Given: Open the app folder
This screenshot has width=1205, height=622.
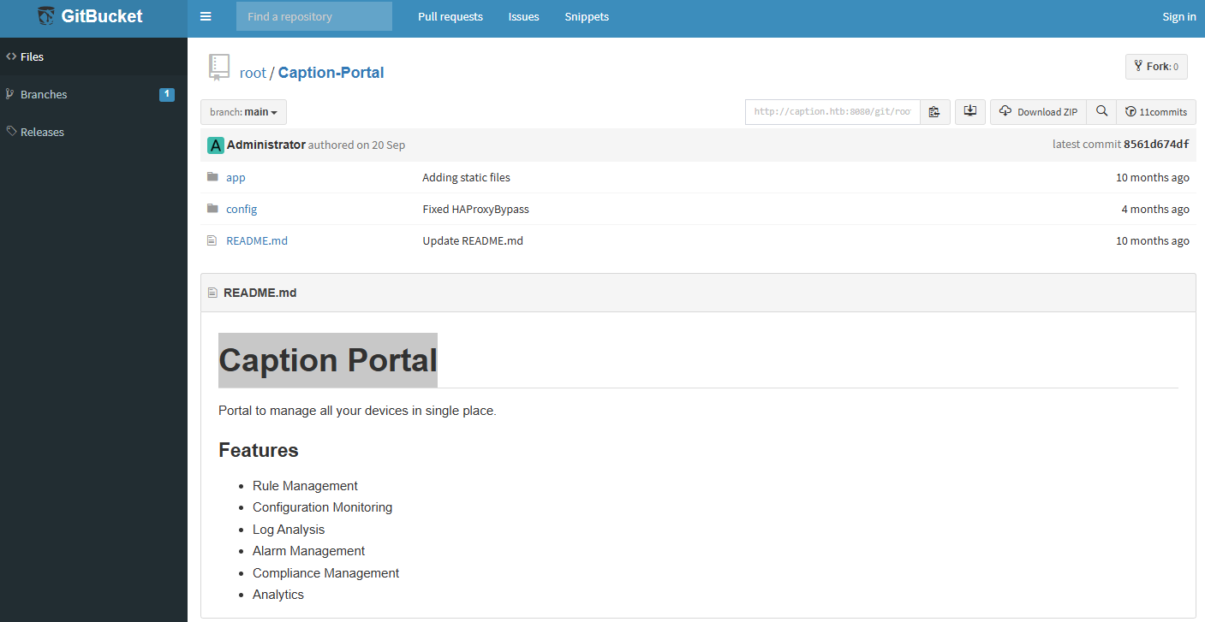Looking at the screenshot, I should 235,177.
